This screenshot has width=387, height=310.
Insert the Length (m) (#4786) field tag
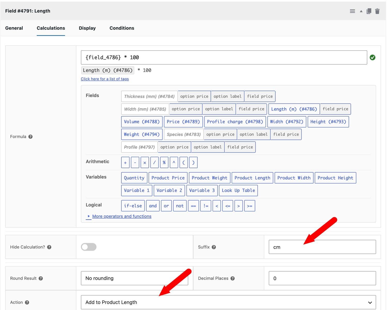tap(294, 109)
